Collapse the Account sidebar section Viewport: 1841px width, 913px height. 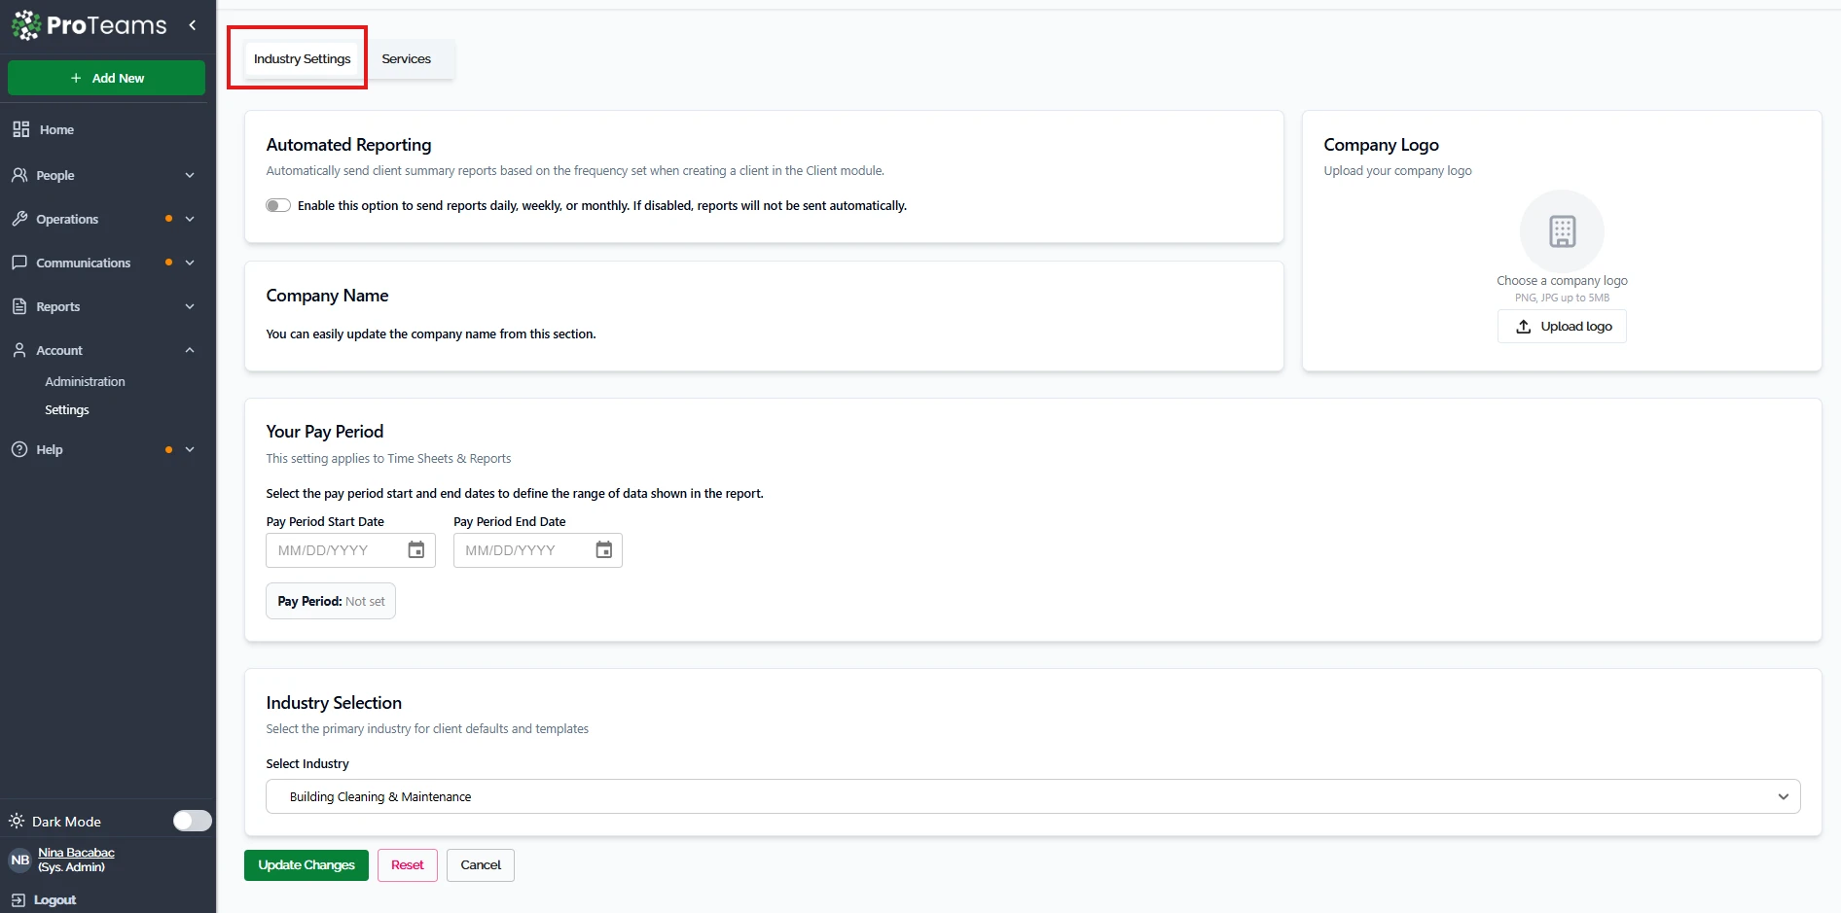click(190, 350)
